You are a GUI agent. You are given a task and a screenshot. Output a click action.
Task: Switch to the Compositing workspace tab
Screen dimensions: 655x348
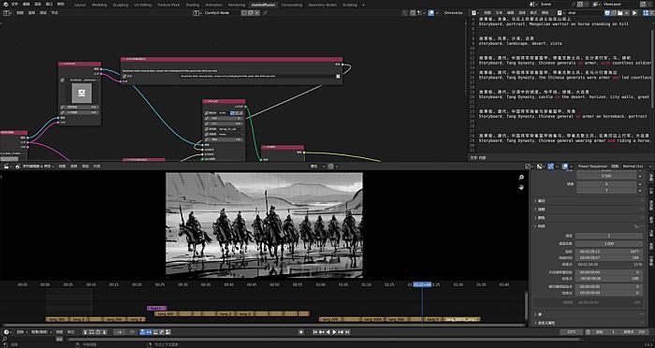291,5
